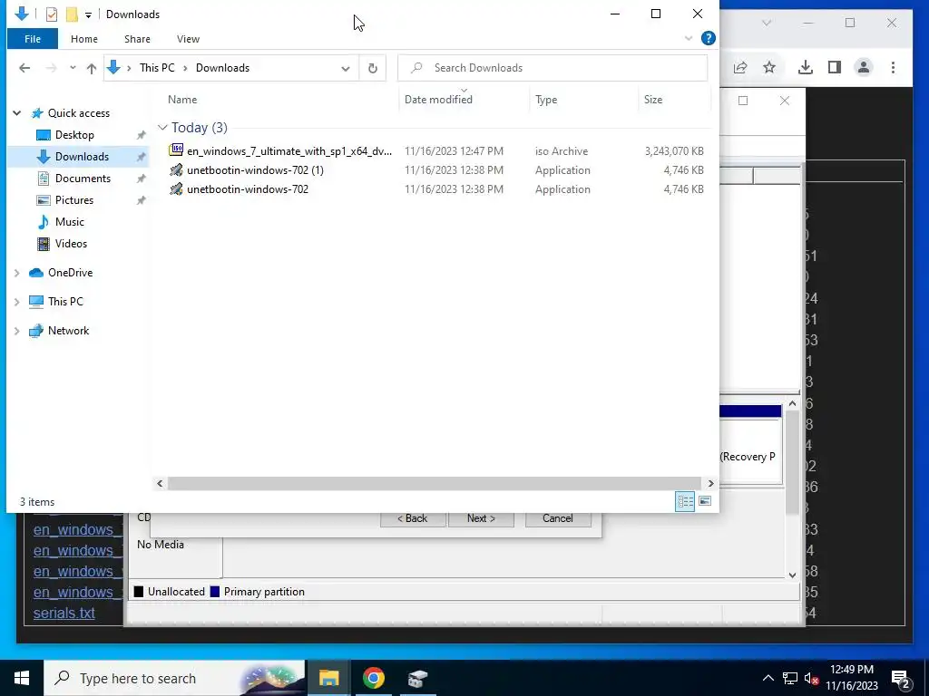Viewport: 929px width, 696px height.
Task: Click Chrome's share page icon
Action: [740, 67]
